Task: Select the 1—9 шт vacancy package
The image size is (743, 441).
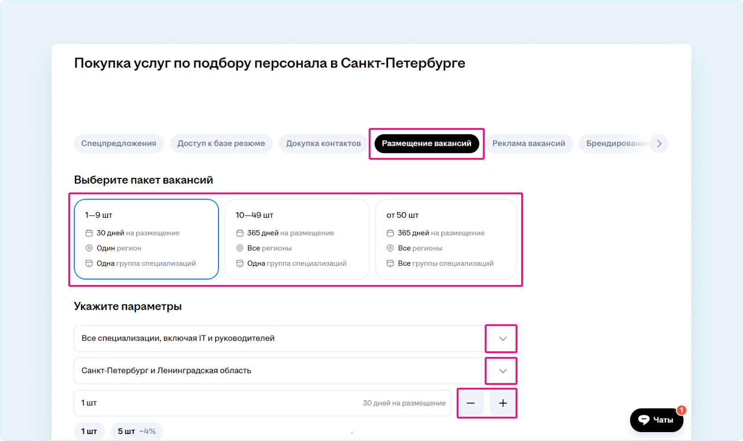Action: (x=146, y=239)
